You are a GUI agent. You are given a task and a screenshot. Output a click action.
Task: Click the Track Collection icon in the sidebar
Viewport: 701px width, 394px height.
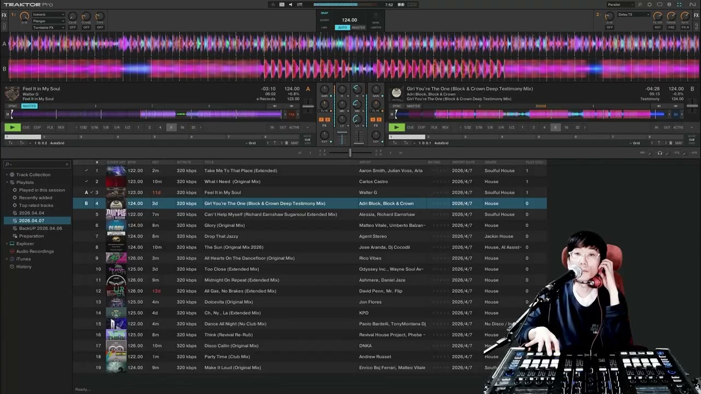coord(12,175)
